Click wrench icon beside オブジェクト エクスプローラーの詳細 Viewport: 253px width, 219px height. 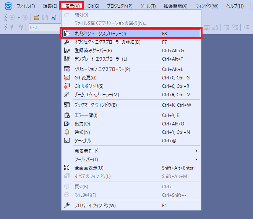(x=67, y=42)
